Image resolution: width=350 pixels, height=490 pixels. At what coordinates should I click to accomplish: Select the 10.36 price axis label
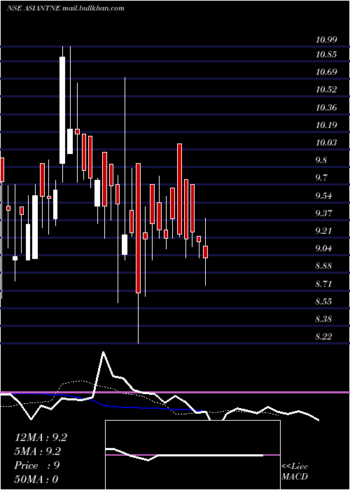point(326,108)
